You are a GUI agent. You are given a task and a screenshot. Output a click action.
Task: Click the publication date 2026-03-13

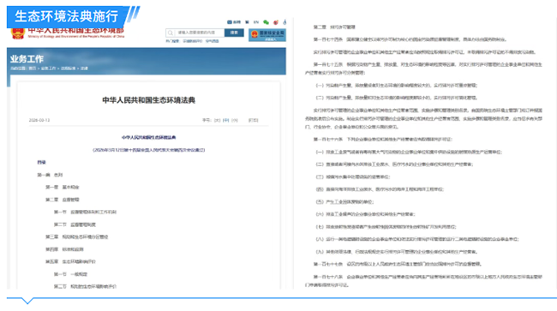tap(39, 120)
